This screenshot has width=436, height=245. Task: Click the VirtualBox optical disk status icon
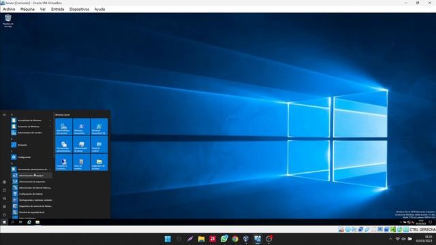[347, 229]
